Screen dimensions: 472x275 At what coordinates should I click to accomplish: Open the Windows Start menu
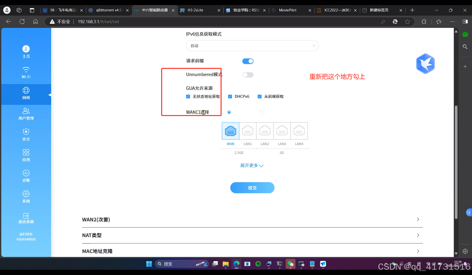point(149,264)
